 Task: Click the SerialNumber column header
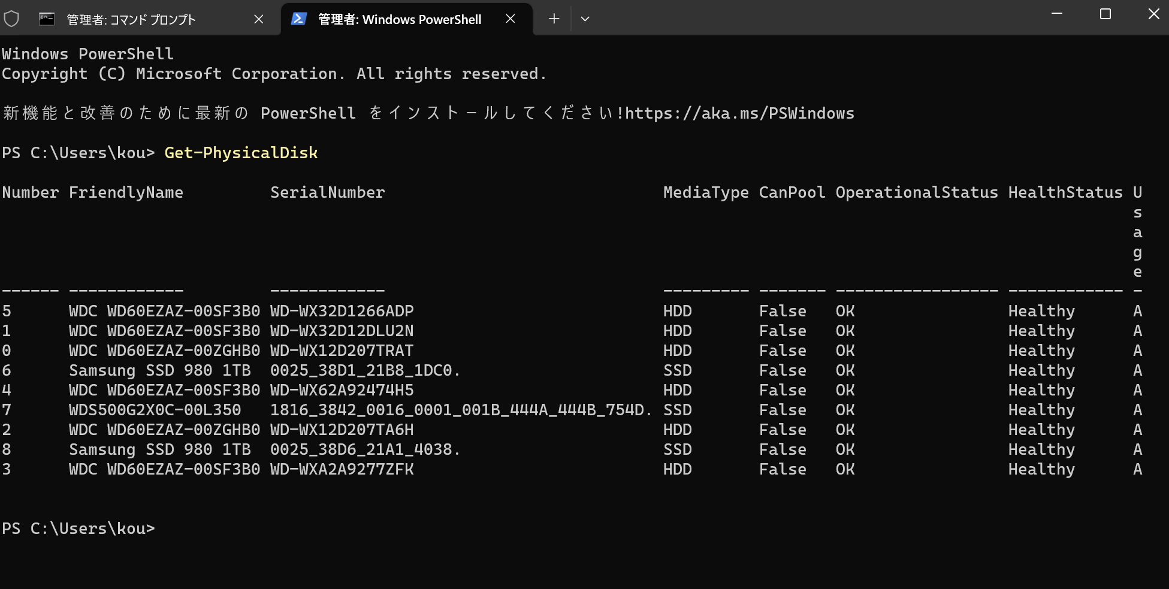[x=327, y=192]
